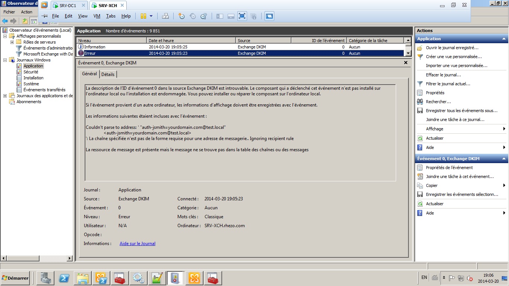The image size is (509, 286).
Task: Expand the Rôles de serveurs node
Action: click(12, 42)
